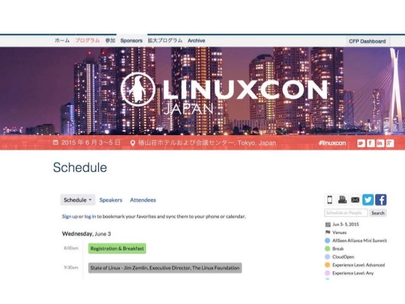
Task: Open the 参加 nav item
Action: [110, 41]
